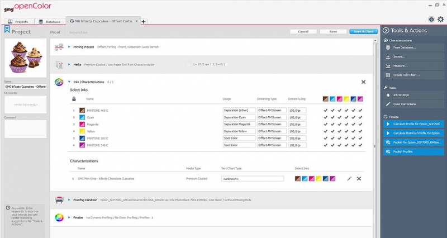Switch to the Projects tab
Viewport: 447px width, 238px height.
pos(19,22)
